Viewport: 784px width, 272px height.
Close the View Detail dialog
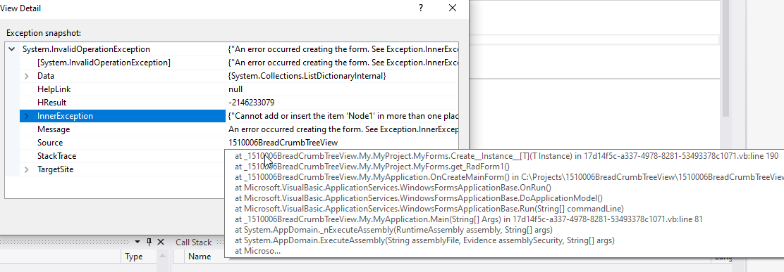(x=453, y=8)
